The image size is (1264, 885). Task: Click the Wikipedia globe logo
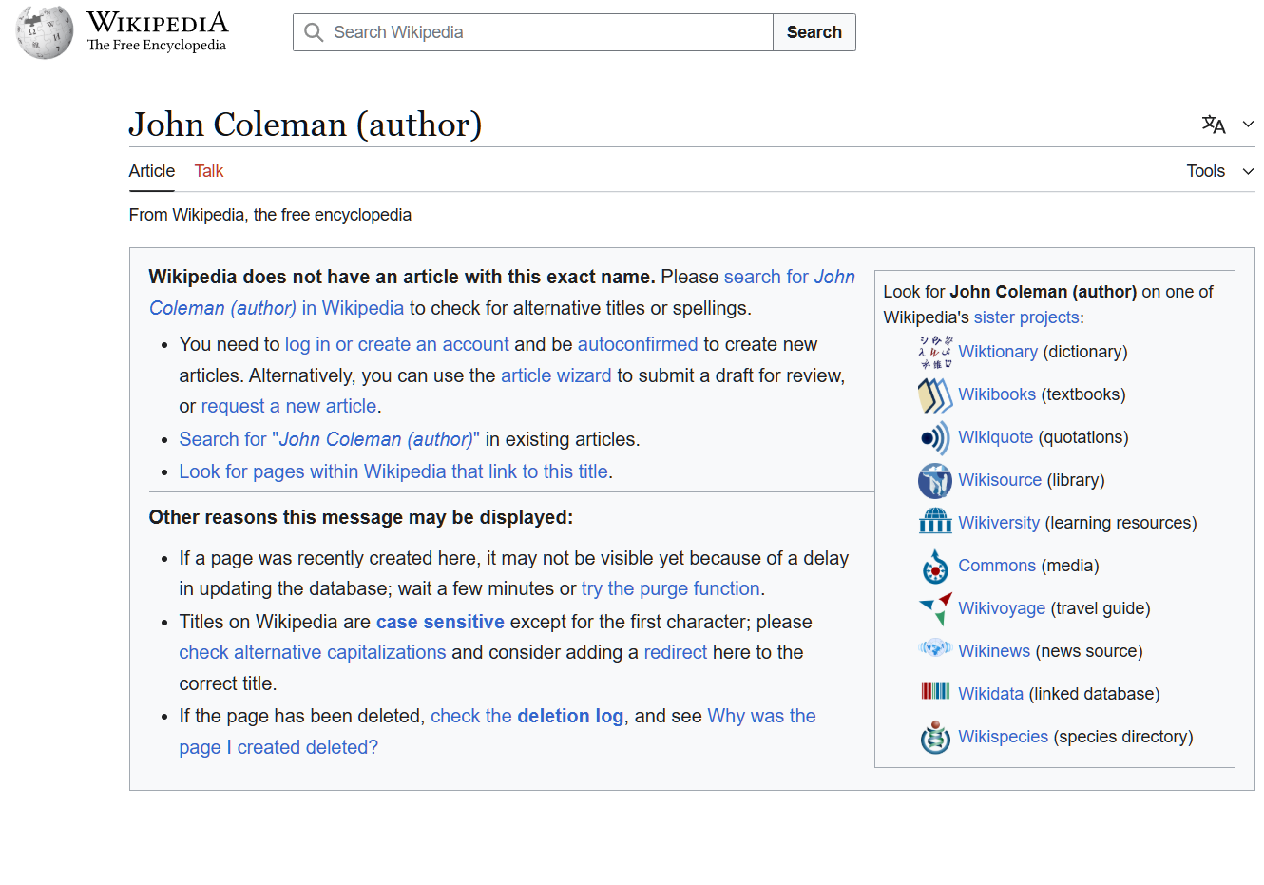point(45,32)
